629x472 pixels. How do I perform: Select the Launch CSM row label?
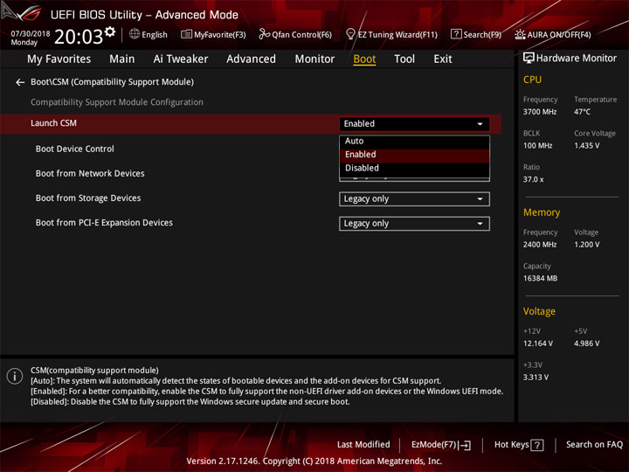pos(54,123)
